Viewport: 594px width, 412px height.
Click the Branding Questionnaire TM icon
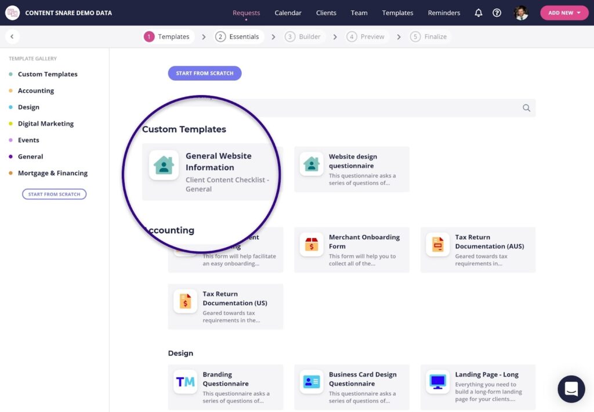pos(185,382)
